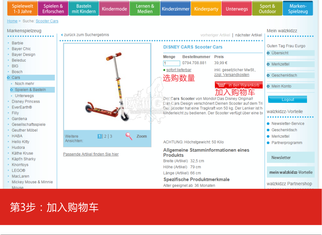Click the arrow icon beside Merkzettel in Mein walzkidzz
The height and width of the screenshot is (235, 322).
click(269, 64)
